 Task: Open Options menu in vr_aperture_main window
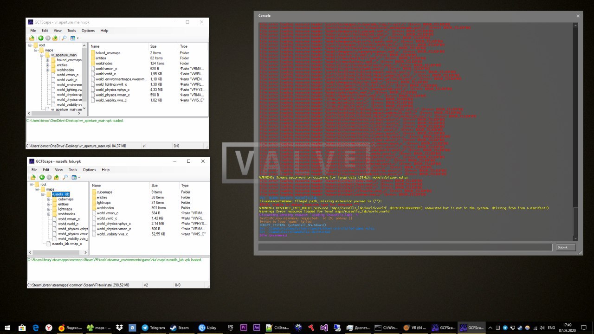88,31
